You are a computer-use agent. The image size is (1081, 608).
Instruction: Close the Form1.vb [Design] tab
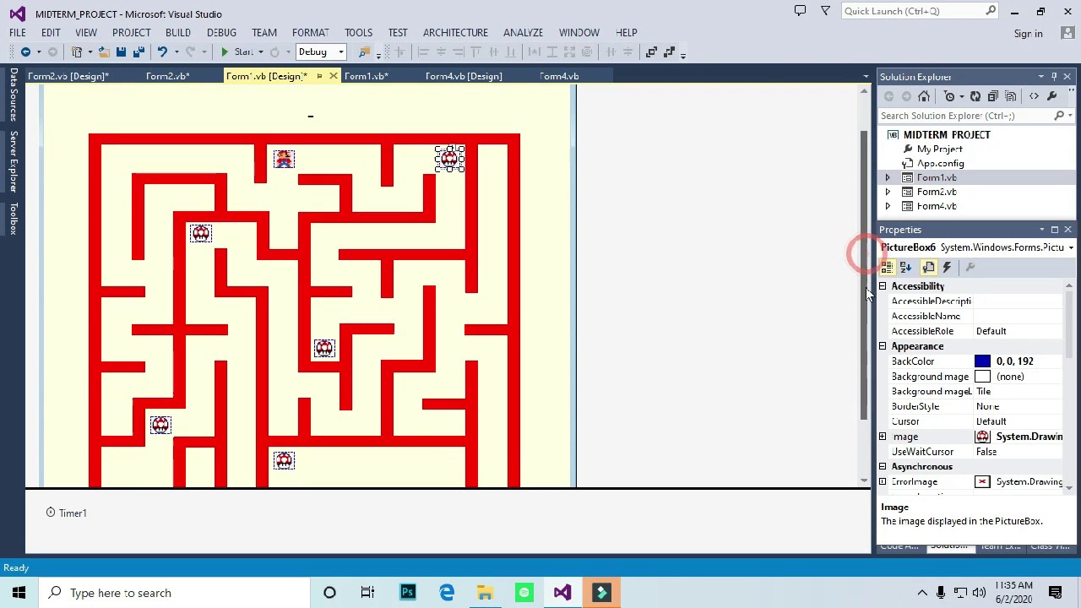[333, 76]
